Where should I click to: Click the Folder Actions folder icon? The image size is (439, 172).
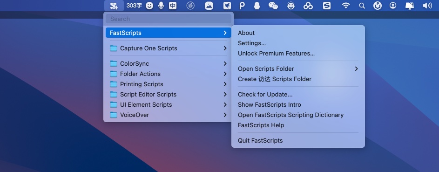click(x=114, y=74)
